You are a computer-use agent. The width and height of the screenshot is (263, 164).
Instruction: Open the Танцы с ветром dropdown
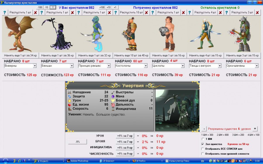coord(219,66)
